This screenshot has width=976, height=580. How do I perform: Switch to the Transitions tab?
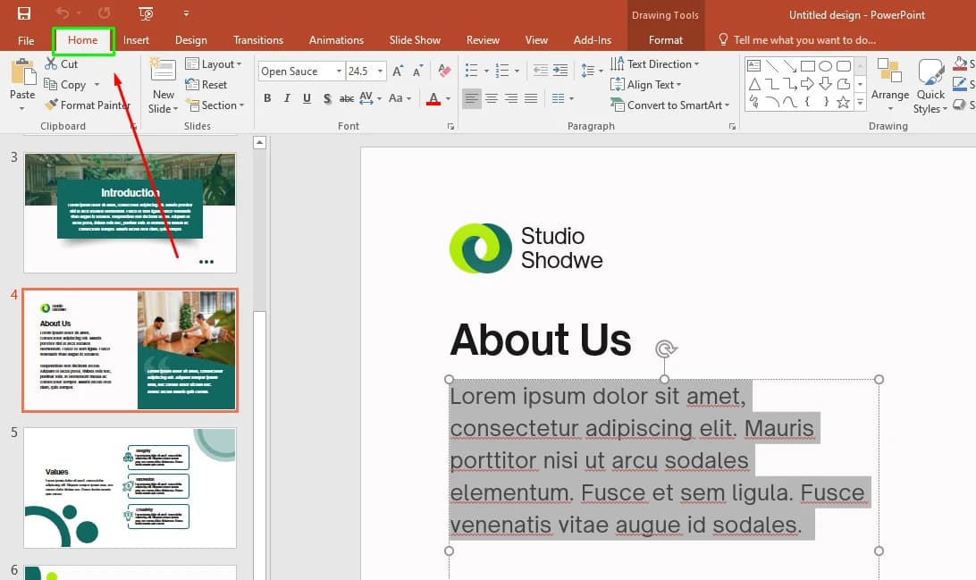point(257,40)
